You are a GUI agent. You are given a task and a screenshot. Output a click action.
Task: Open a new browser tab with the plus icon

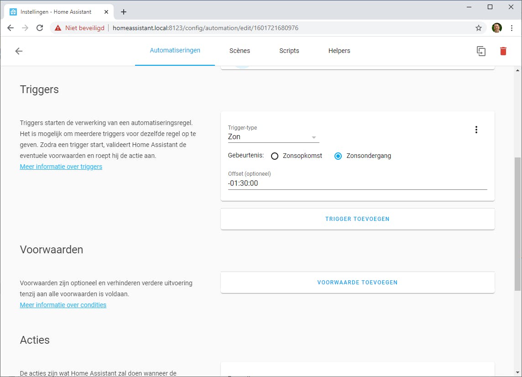tap(124, 12)
